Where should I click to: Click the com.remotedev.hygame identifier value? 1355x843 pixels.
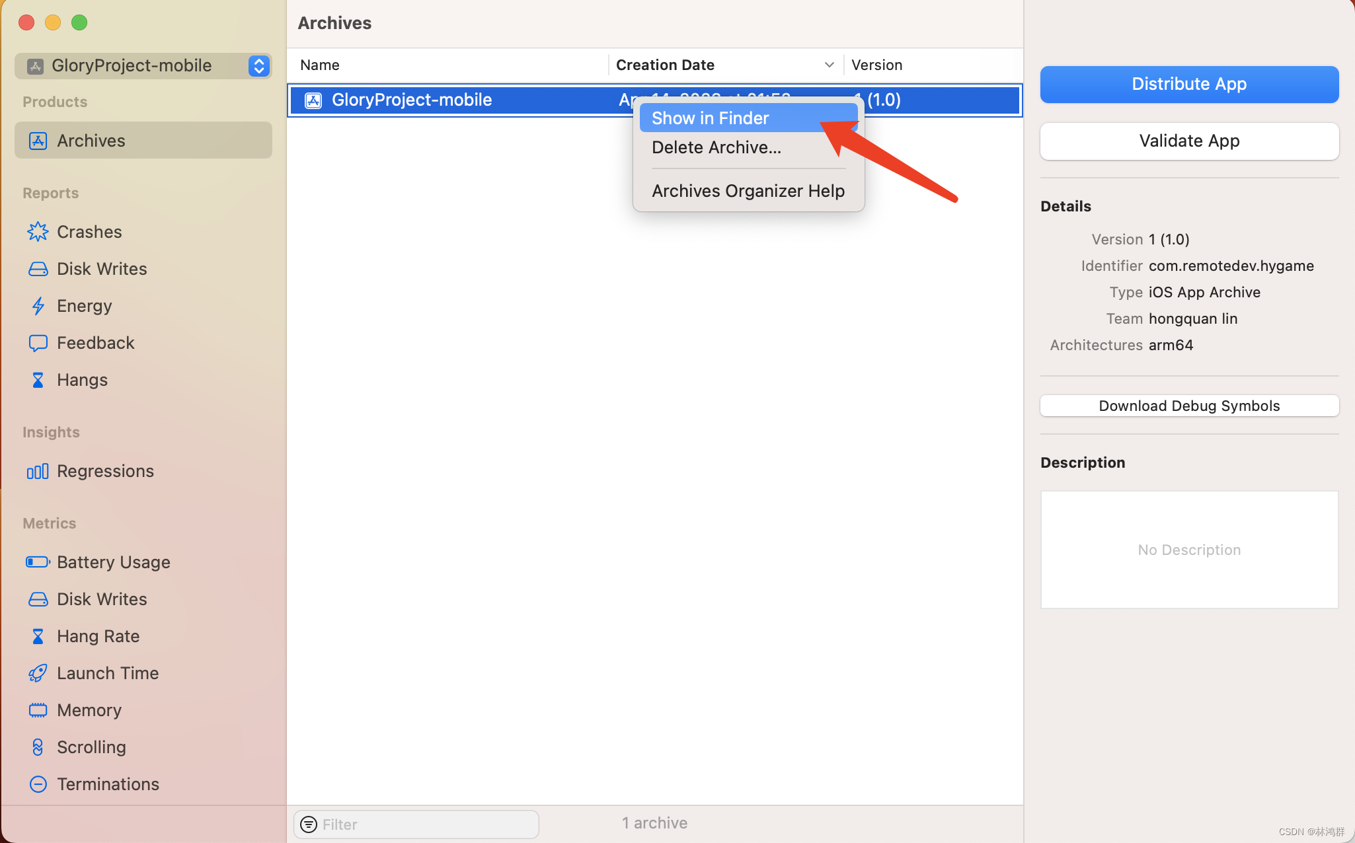click(1231, 266)
